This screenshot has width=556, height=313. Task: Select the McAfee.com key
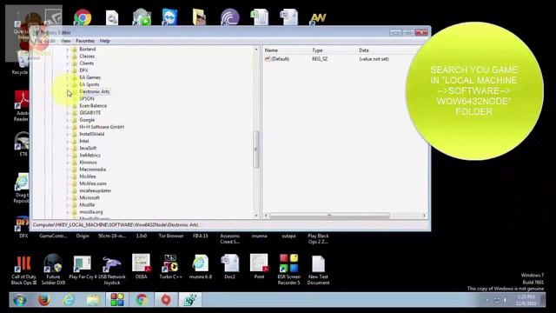point(93,183)
